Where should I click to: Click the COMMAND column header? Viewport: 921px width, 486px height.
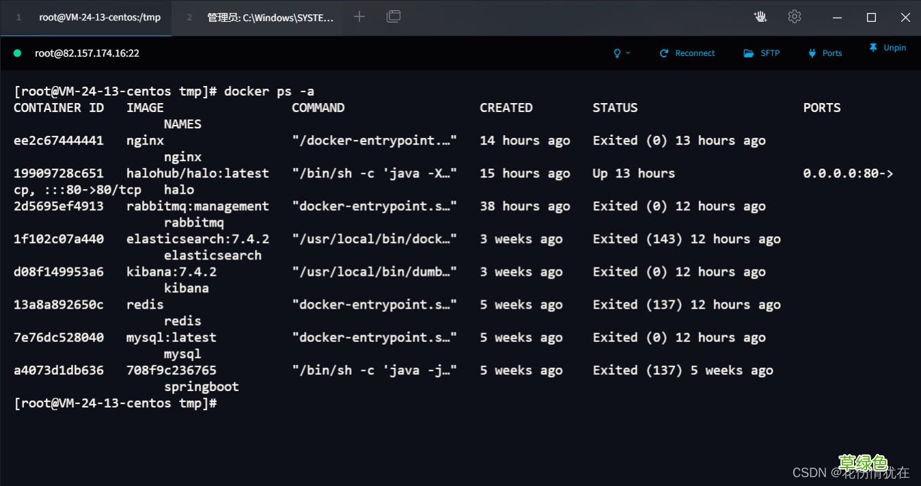318,108
